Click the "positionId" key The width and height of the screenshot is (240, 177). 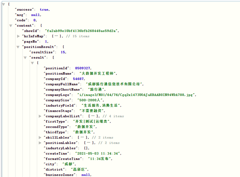(56, 68)
